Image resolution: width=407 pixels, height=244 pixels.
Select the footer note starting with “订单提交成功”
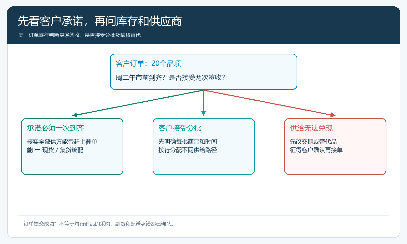[x=98, y=224]
